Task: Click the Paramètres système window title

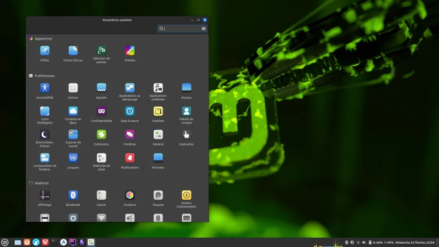Action: [117, 20]
